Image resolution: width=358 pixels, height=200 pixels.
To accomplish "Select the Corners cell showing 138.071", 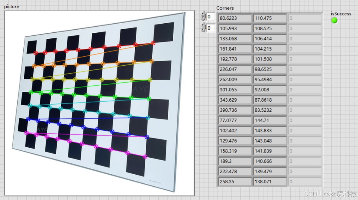I will tap(270, 182).
